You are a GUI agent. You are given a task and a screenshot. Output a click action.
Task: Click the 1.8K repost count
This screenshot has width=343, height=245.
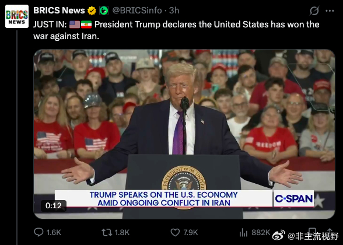point(122,232)
